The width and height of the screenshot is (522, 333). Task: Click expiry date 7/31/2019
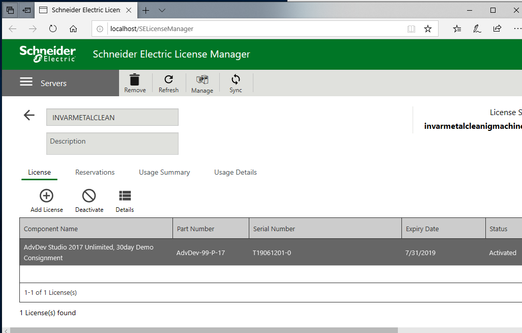[x=420, y=253]
